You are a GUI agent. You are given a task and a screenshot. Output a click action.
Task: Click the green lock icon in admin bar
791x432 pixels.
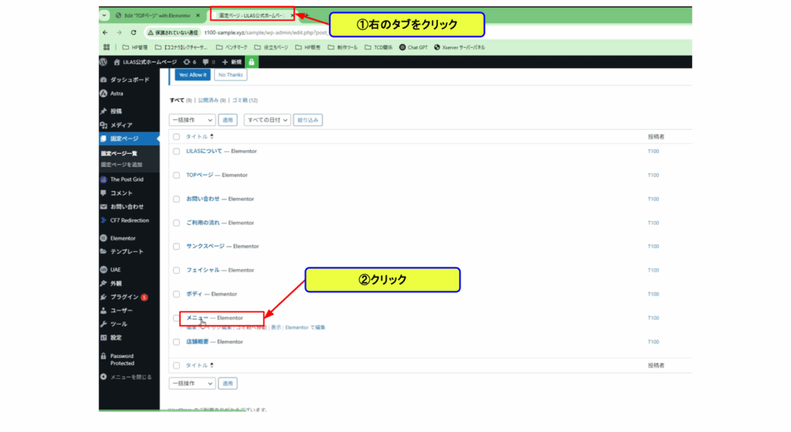pos(251,62)
